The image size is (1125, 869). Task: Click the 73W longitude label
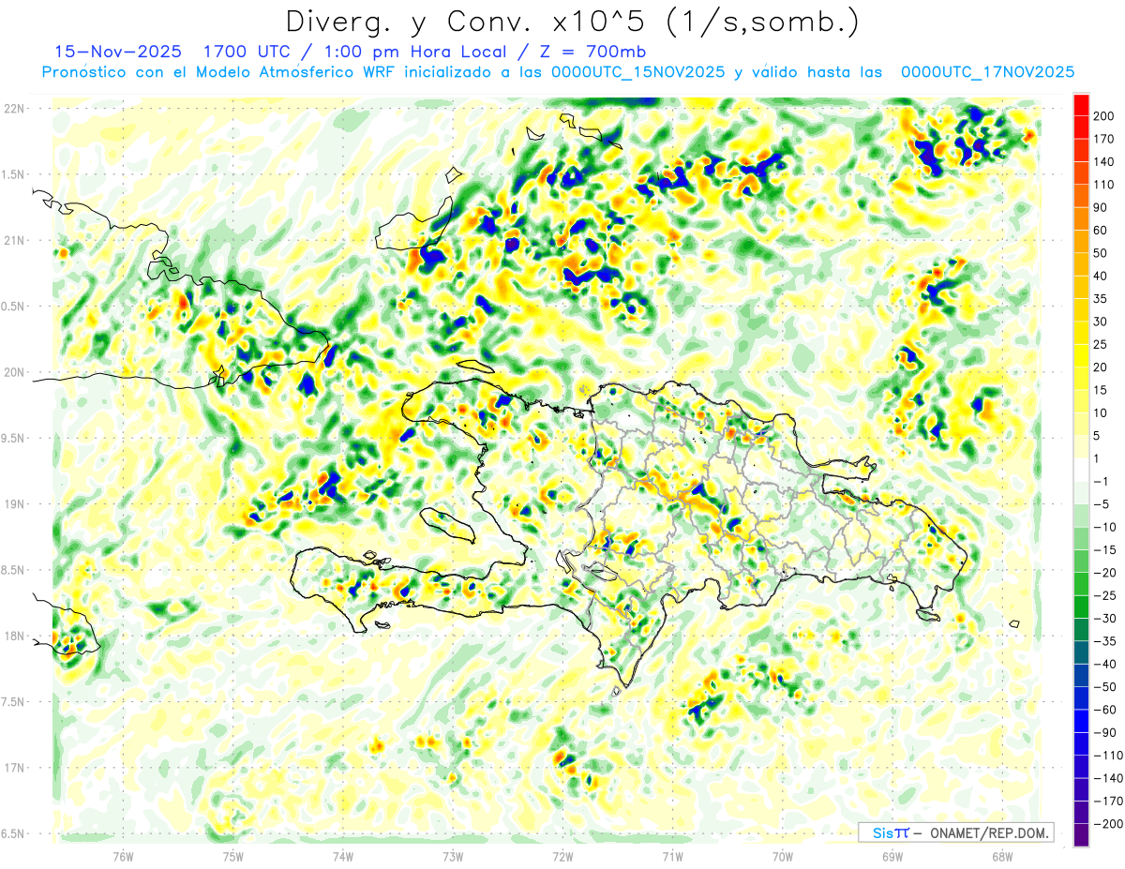click(x=453, y=855)
